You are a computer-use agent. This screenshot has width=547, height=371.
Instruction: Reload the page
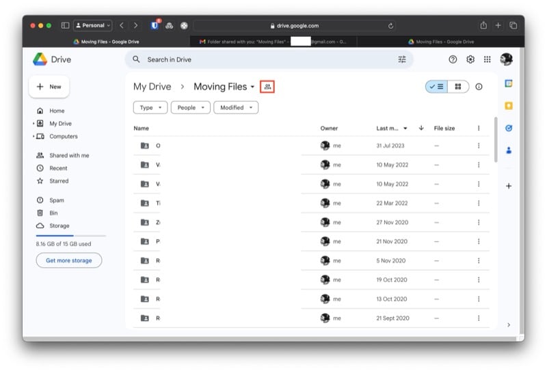[x=390, y=26]
